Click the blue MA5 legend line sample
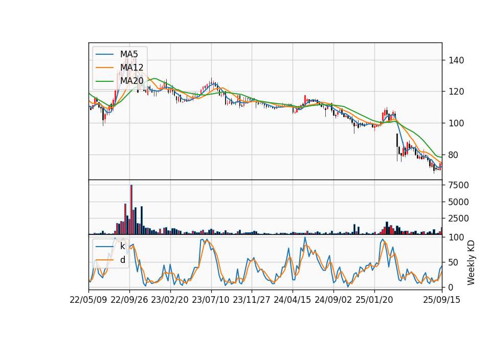This screenshot has width=491, height=353. 104,54
